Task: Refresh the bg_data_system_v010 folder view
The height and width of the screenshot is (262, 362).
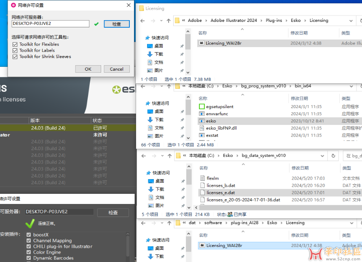Action: tap(333, 156)
